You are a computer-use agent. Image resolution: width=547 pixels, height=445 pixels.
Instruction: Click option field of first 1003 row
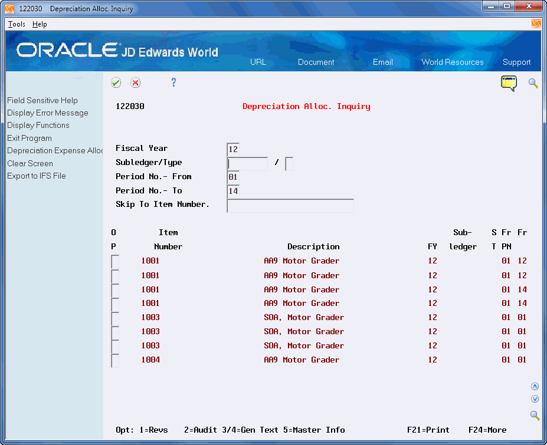[115, 318]
